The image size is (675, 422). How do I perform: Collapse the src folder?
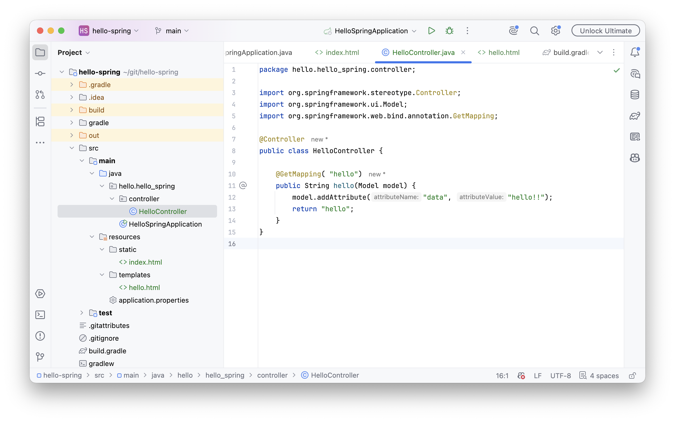(72, 148)
